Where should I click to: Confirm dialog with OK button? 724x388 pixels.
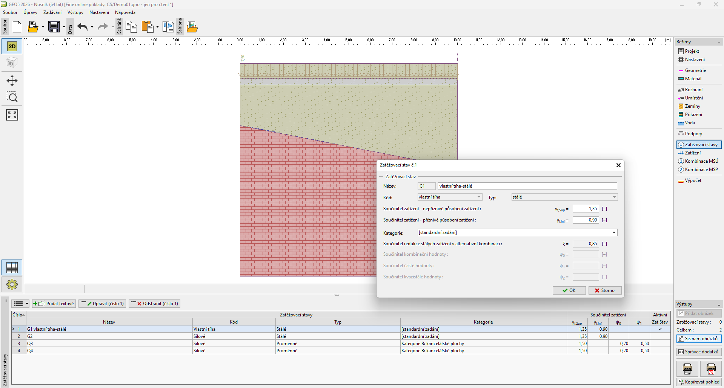pyautogui.click(x=569, y=290)
